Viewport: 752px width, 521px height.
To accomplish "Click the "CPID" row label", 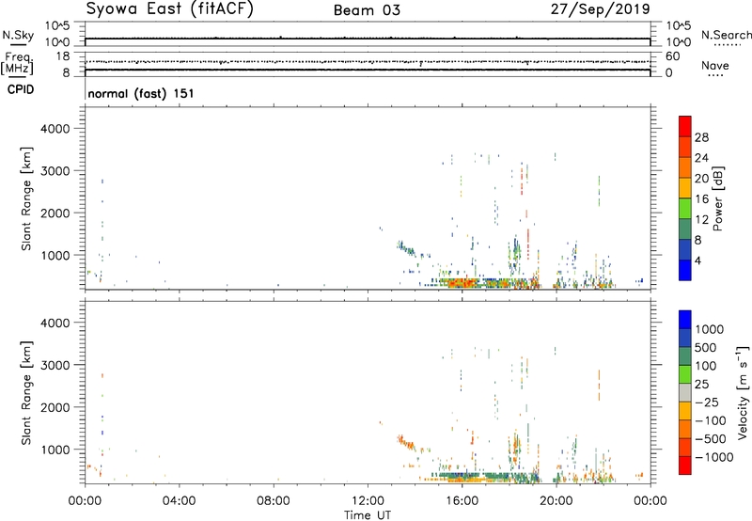I will point(21,89).
